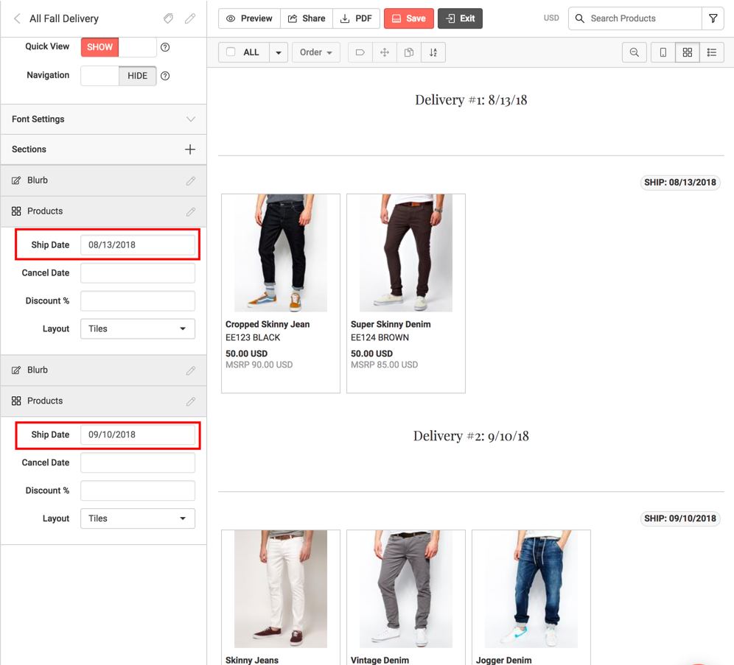
Task: Select the first Blurb section row
Action: tap(103, 181)
